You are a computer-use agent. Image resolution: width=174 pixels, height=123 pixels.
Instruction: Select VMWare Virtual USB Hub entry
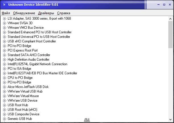coord(25,91)
